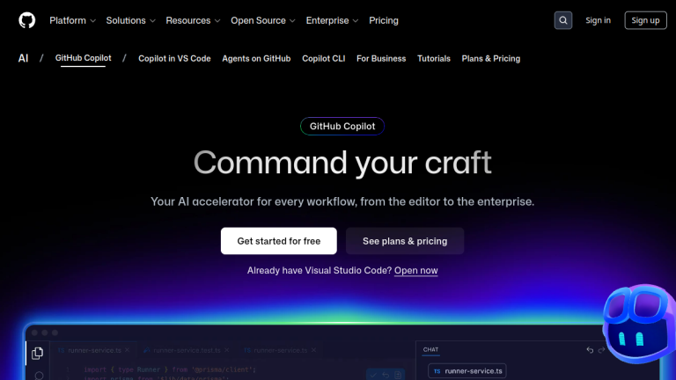This screenshot has height=380, width=676.
Task: Select the GitHub Copilot subnav item
Action: [x=84, y=58]
